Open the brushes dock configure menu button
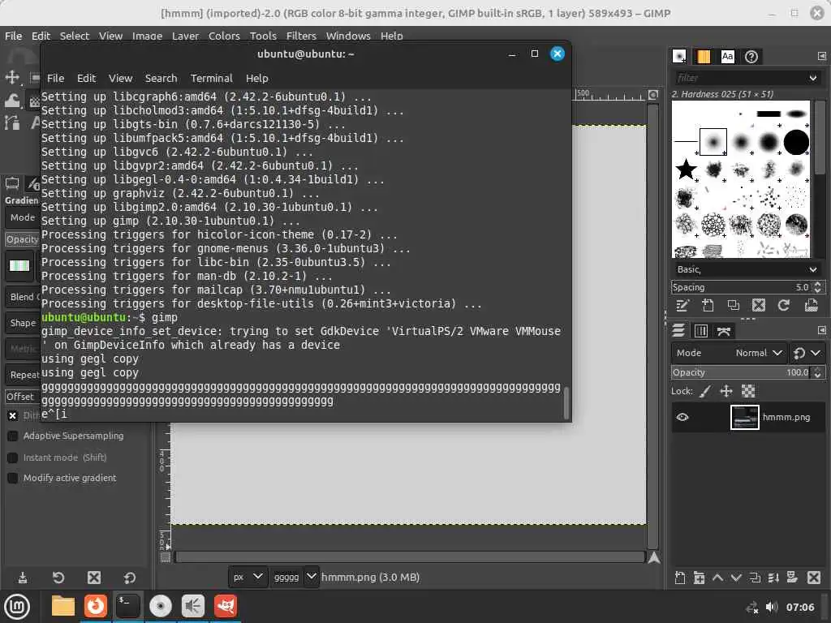The width and height of the screenshot is (831, 623). click(822, 56)
